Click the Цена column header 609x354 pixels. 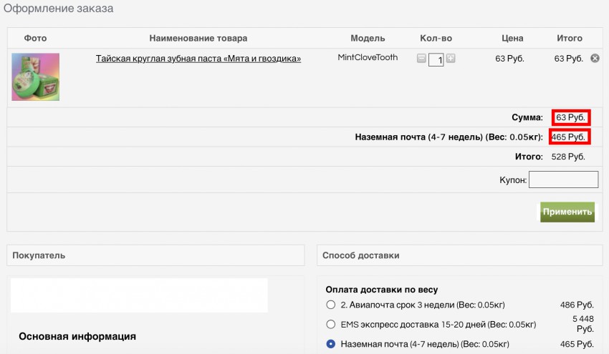click(512, 38)
